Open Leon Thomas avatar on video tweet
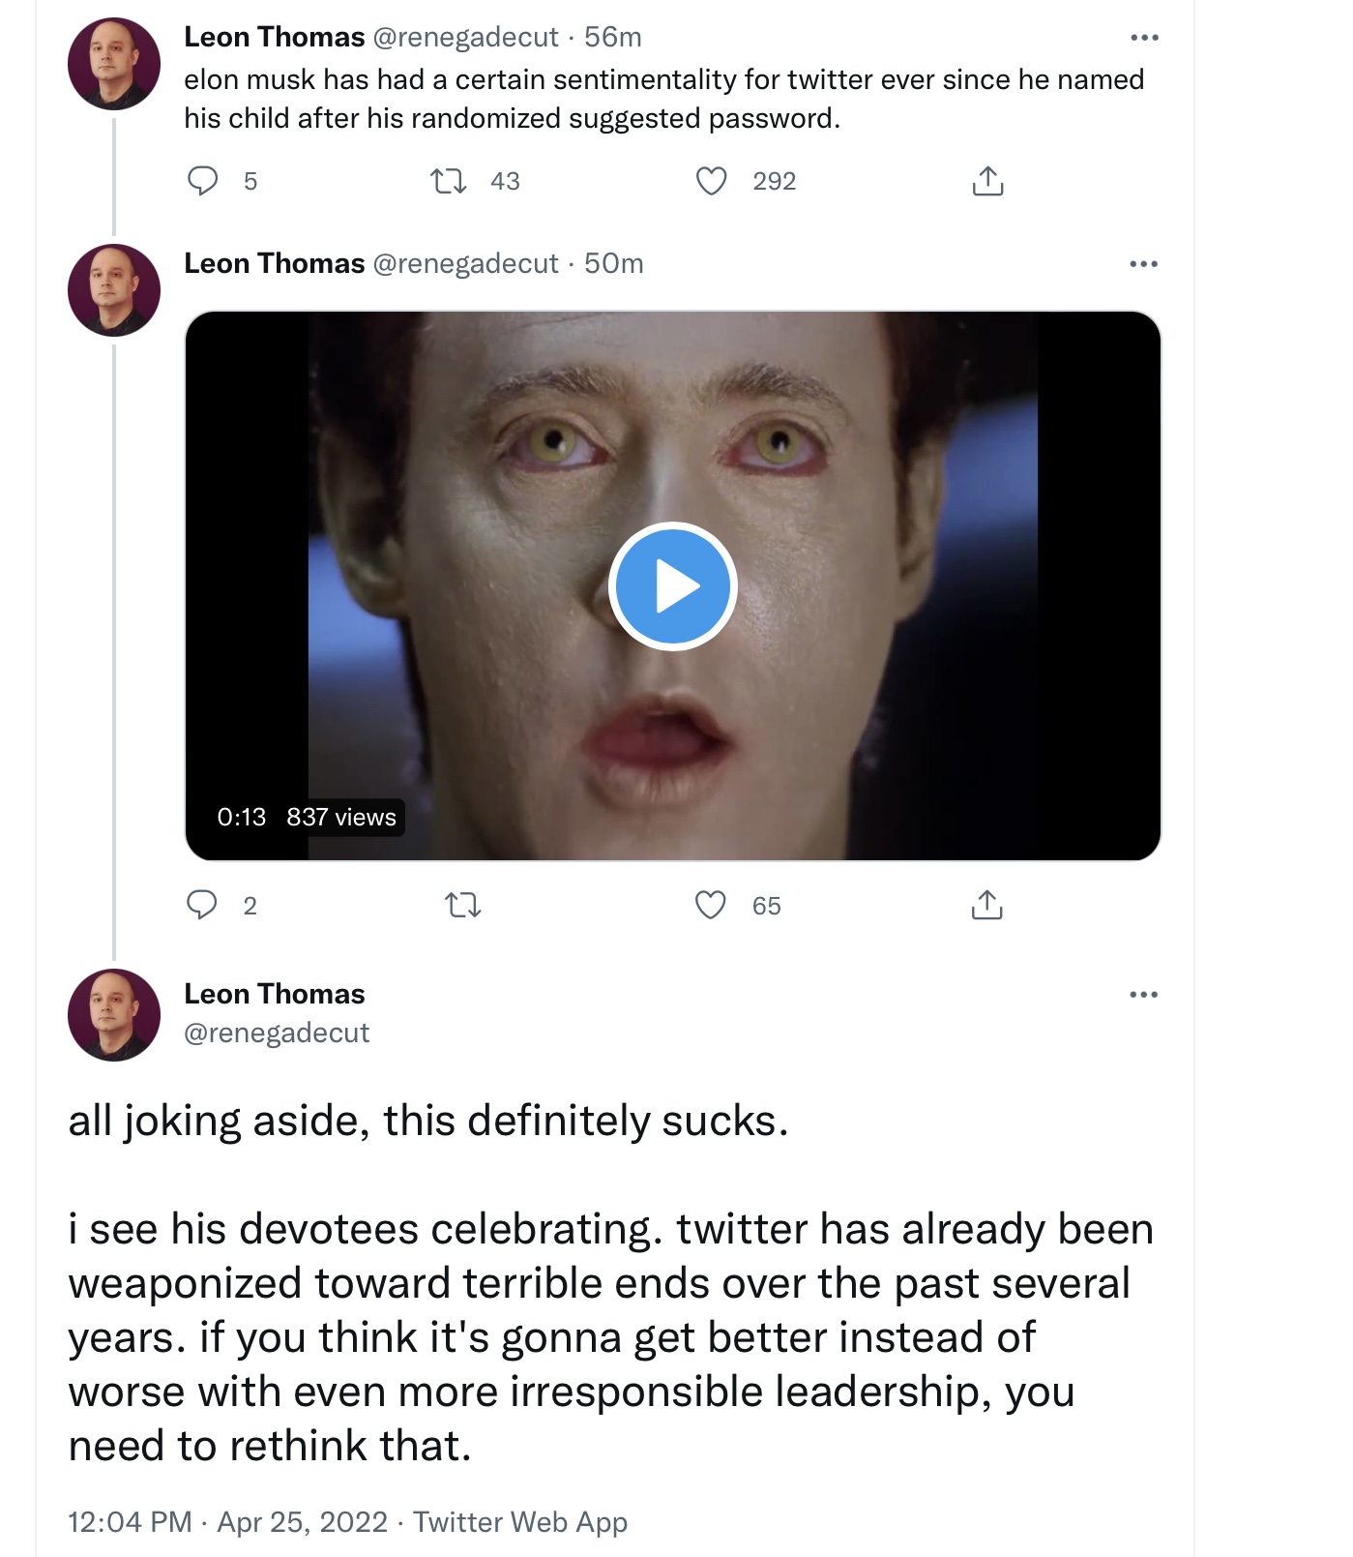The image size is (1353, 1557). (114, 290)
